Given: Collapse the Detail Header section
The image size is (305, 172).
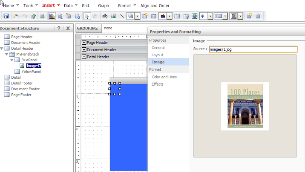Looking at the screenshot, I should point(84,57).
